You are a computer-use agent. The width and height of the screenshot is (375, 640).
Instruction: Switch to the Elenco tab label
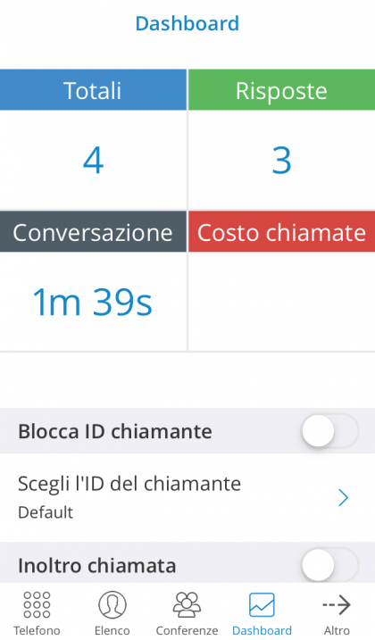[112, 630]
